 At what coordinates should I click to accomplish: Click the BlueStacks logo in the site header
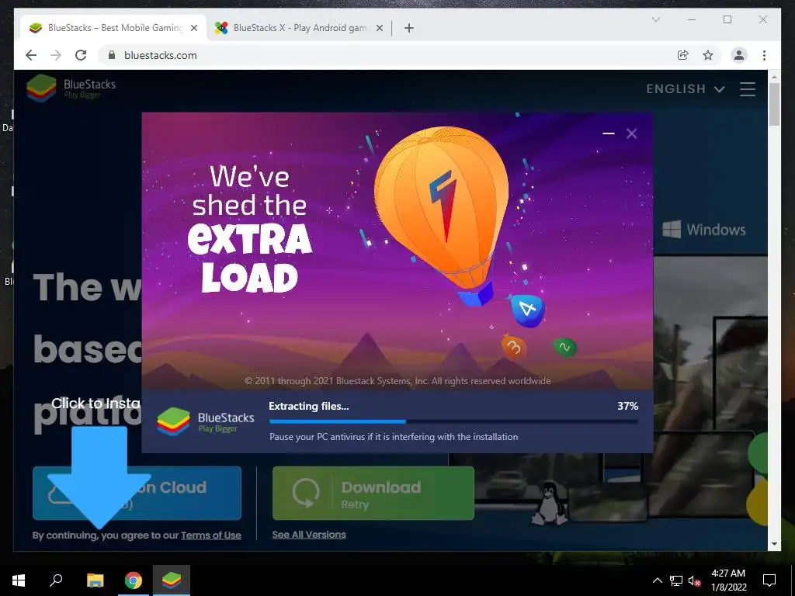pyautogui.click(x=71, y=88)
